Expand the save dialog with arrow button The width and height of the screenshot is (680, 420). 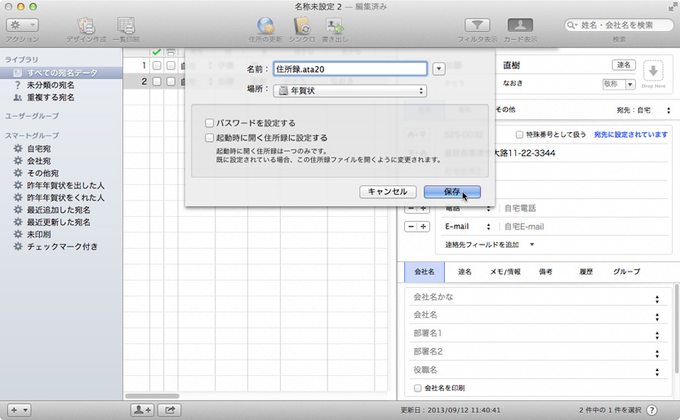pos(439,69)
